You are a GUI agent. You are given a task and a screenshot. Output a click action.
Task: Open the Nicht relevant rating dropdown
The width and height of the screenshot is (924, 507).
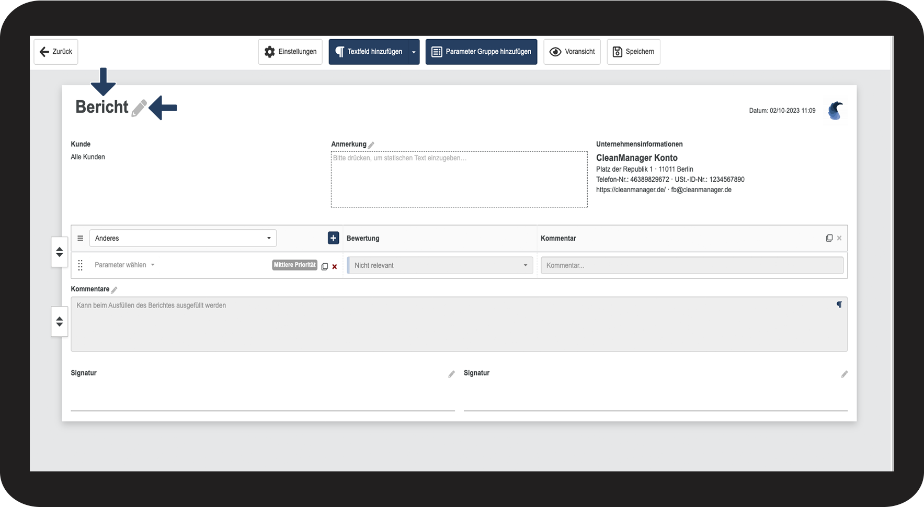point(440,265)
